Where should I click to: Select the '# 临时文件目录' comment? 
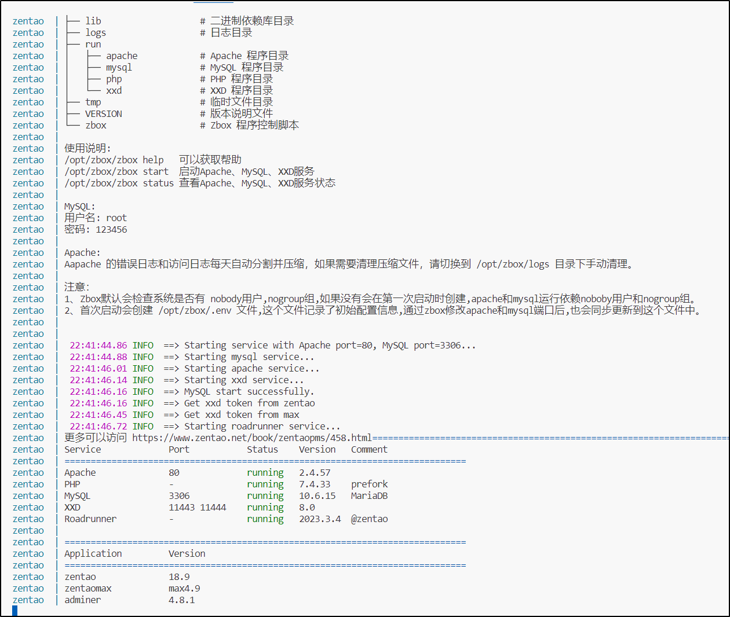point(236,102)
